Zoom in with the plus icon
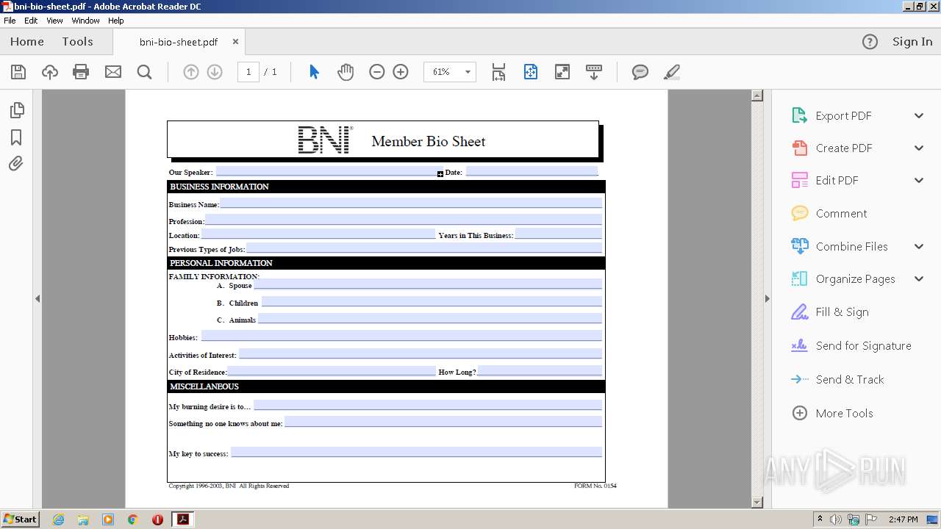The height and width of the screenshot is (529, 941). click(x=401, y=72)
